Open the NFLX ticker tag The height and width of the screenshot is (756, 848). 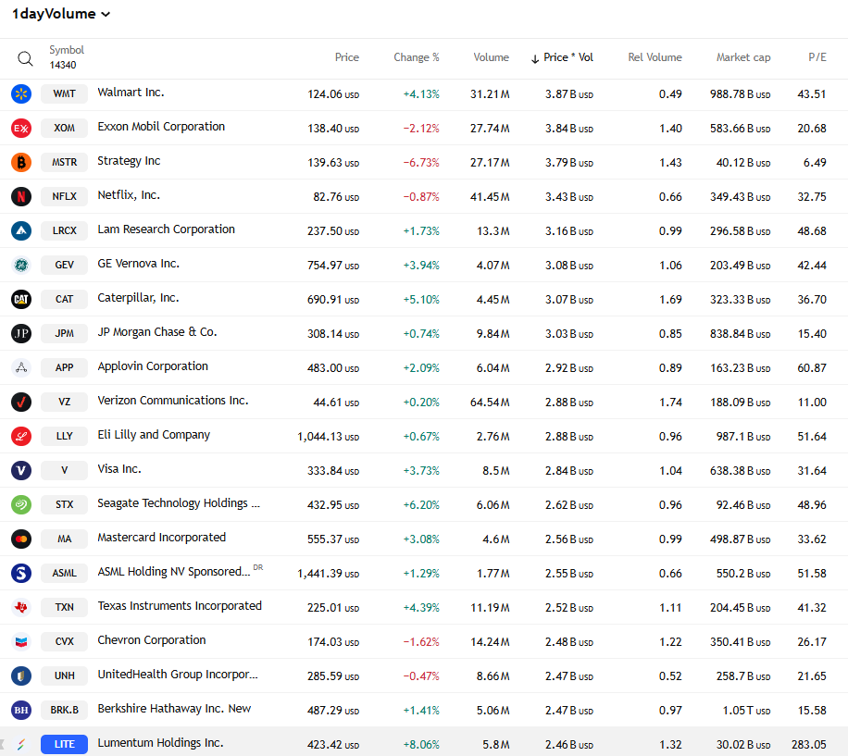[x=65, y=197]
